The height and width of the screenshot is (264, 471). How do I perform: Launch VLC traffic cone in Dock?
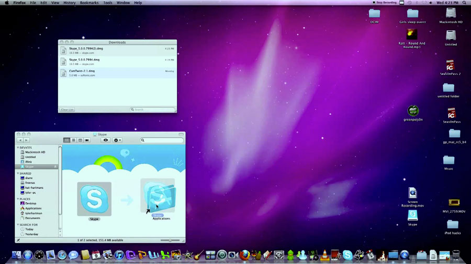[324, 255]
